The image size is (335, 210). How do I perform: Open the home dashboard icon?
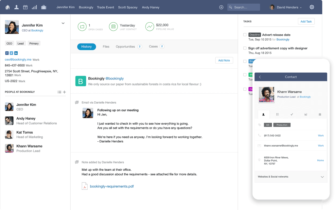[8, 7]
